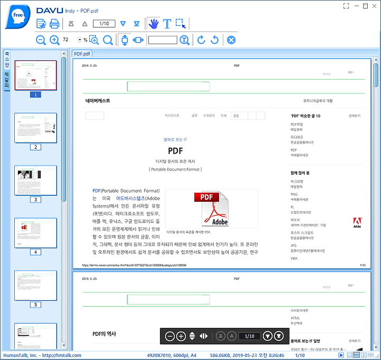Switch to continuous page view in status bar
Image resolution: width=381 pixels, height=360 pixels.
point(357,355)
